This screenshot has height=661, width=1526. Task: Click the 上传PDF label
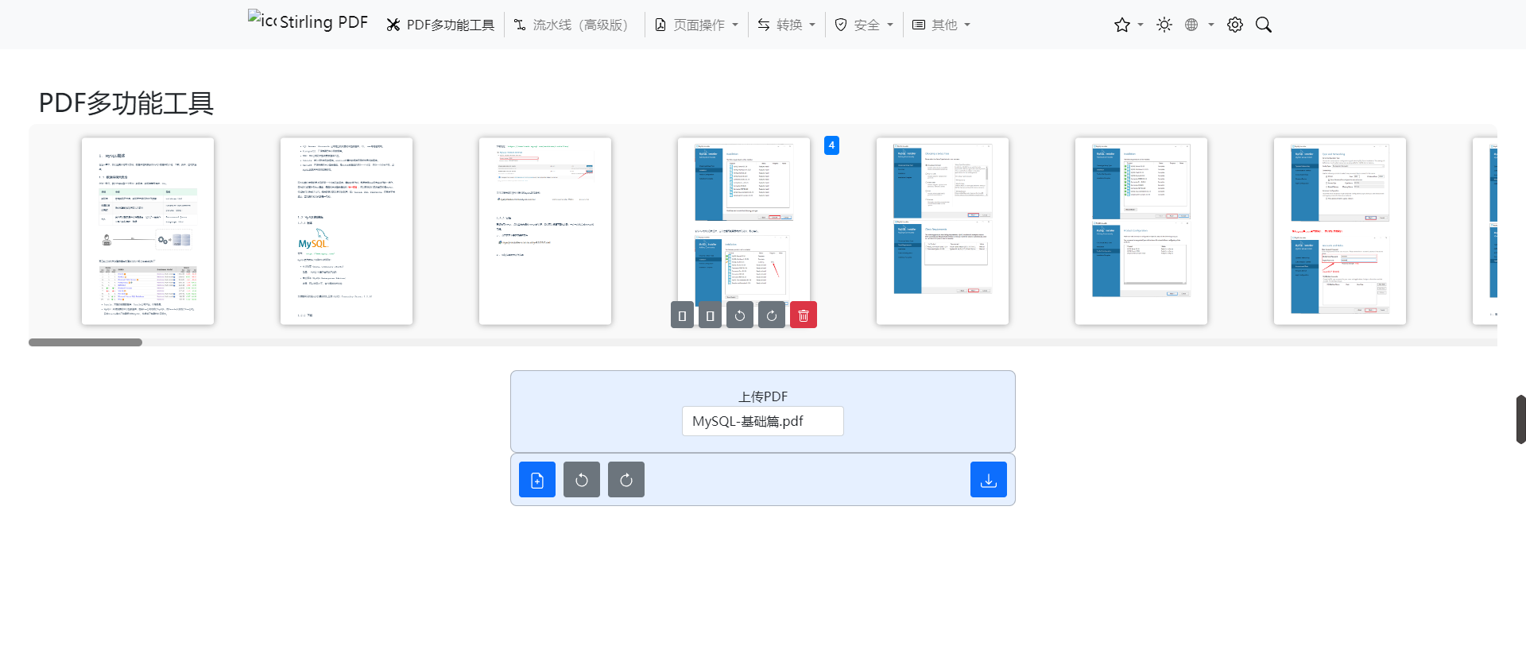coord(763,396)
